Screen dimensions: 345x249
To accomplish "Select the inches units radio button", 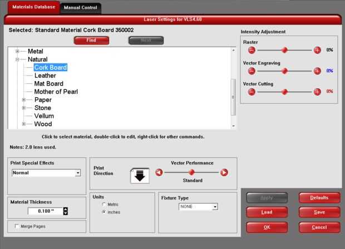I will tap(104, 212).
